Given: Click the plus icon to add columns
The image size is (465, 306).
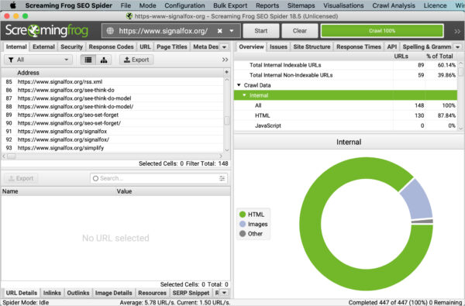Looking at the screenshot, I should pyautogui.click(x=226, y=72).
